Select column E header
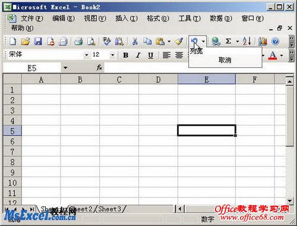 (x=207, y=80)
